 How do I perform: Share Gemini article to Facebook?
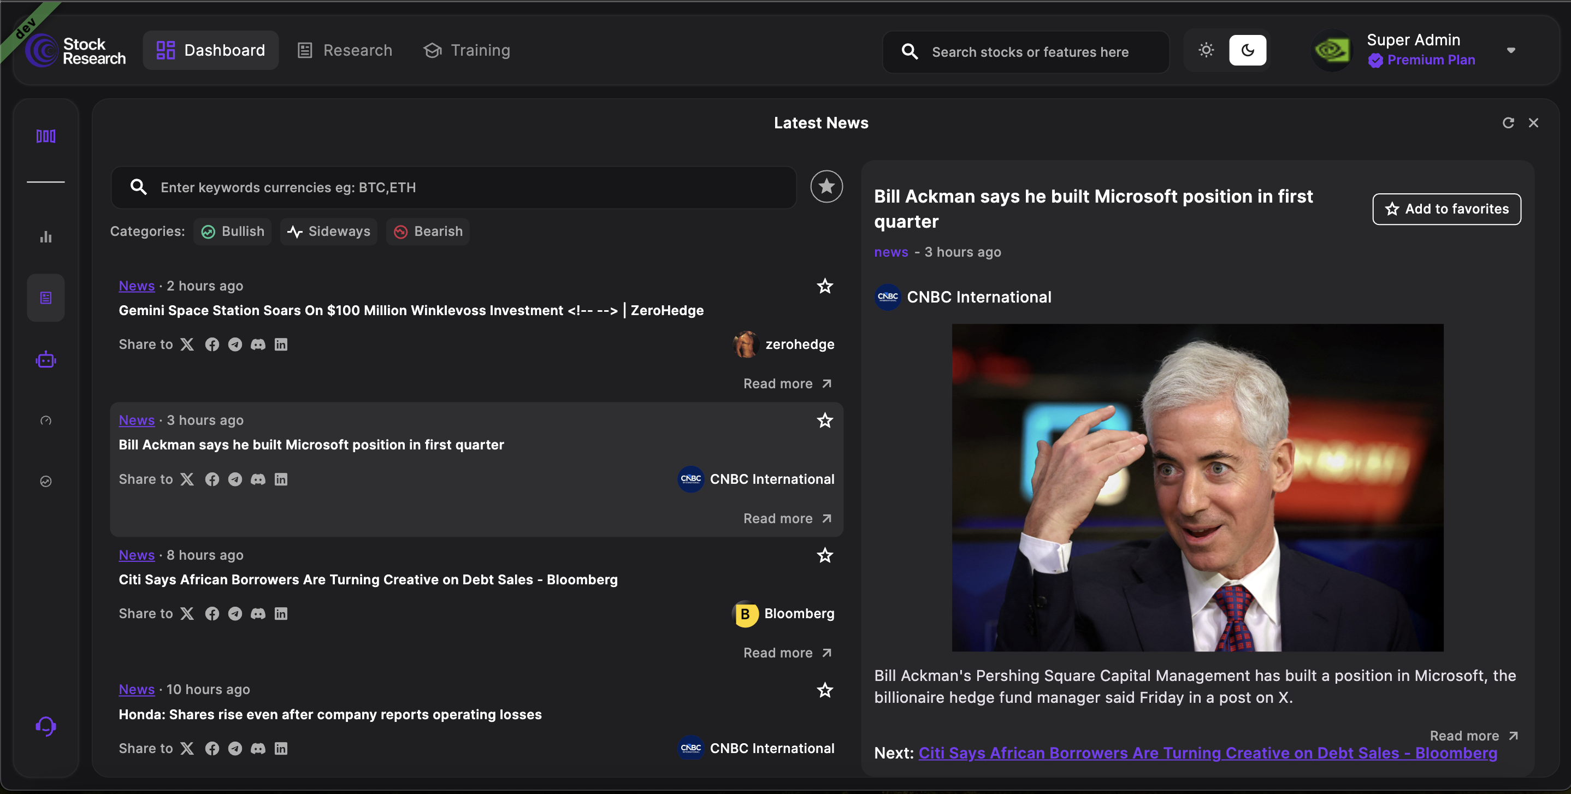click(x=211, y=345)
